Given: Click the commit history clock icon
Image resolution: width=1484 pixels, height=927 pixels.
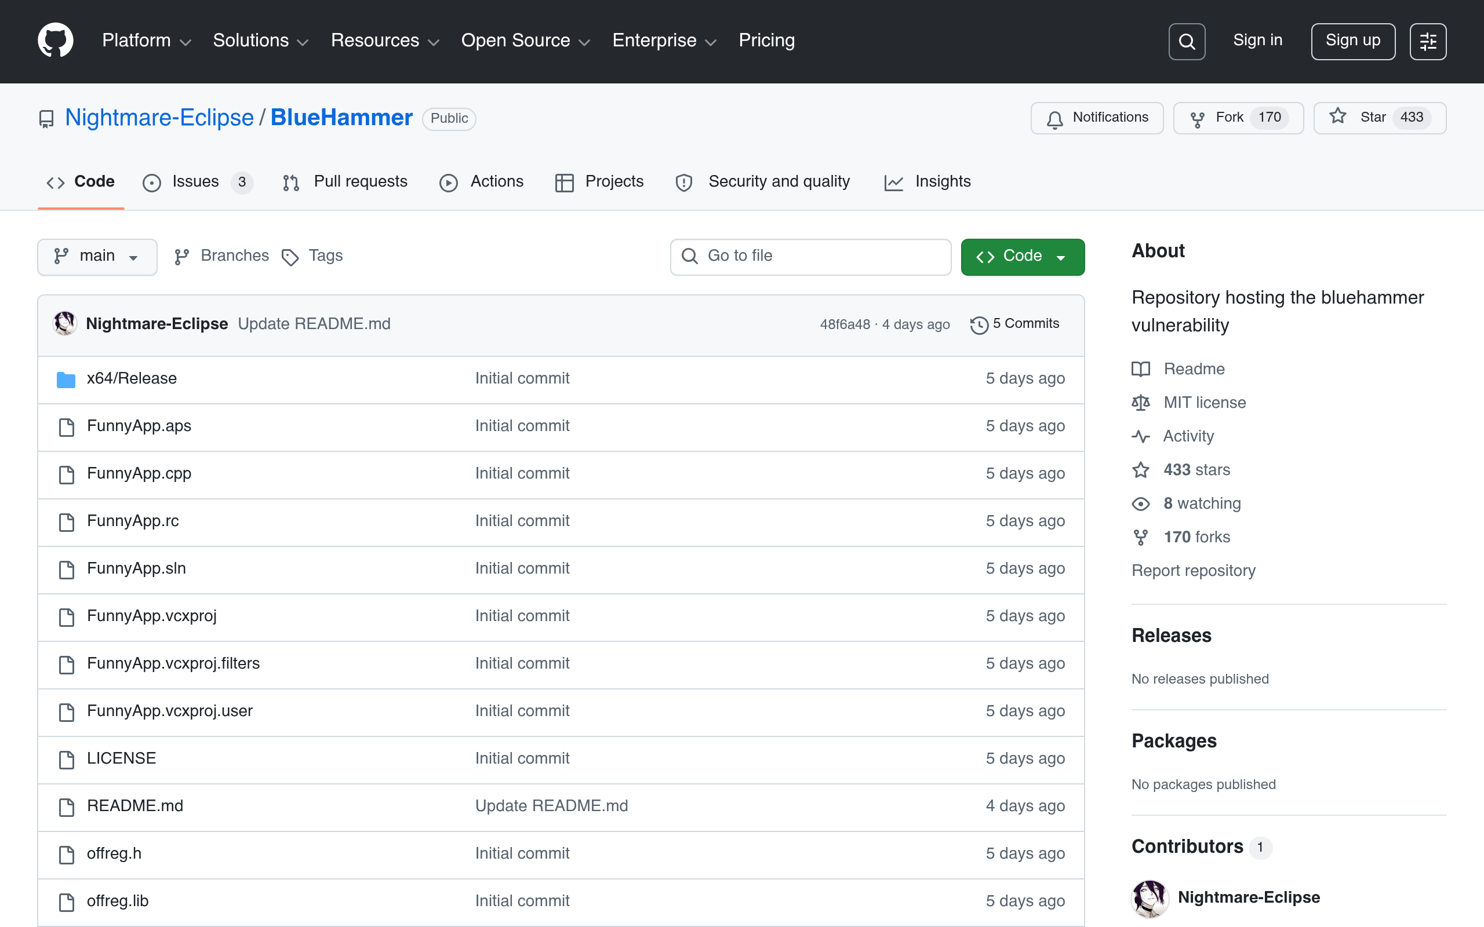Looking at the screenshot, I should click(979, 325).
